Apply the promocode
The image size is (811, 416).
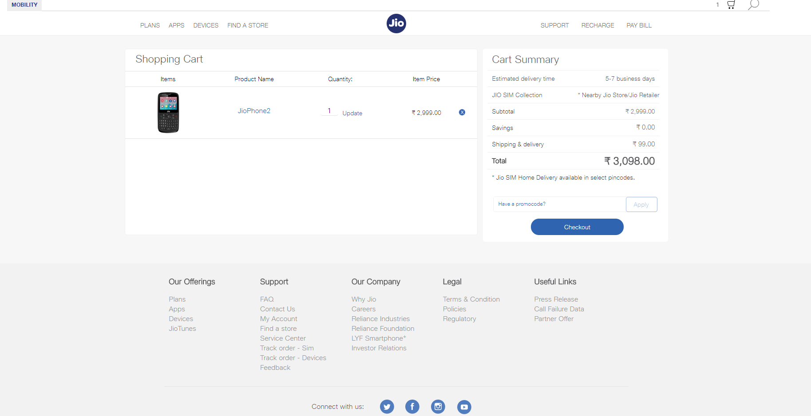pyautogui.click(x=641, y=204)
